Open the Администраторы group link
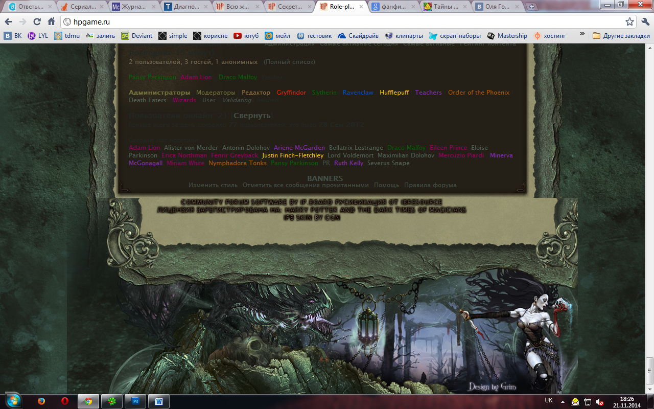654x409 pixels. [x=159, y=93]
